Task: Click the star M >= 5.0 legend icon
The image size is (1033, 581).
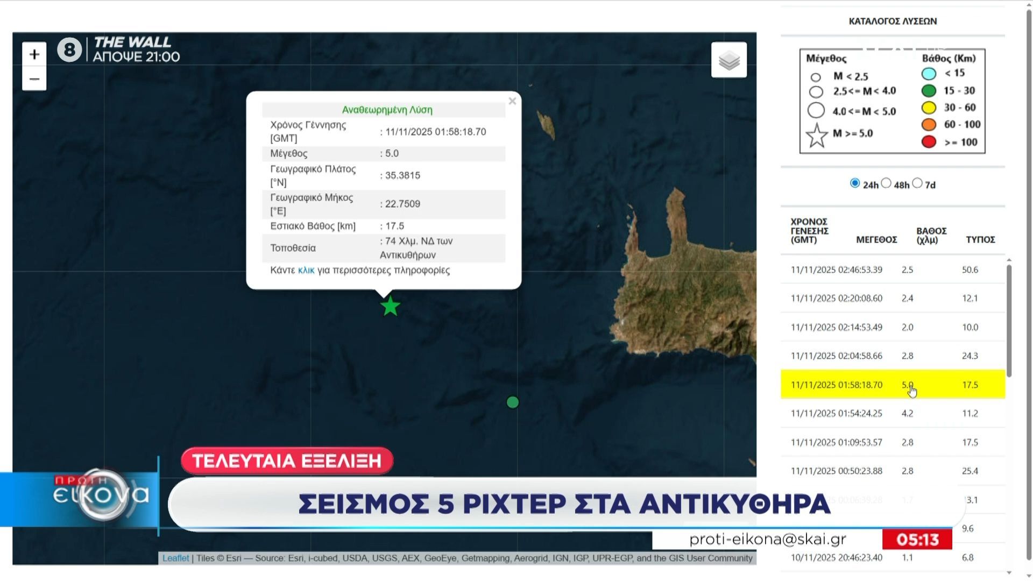Action: (817, 135)
